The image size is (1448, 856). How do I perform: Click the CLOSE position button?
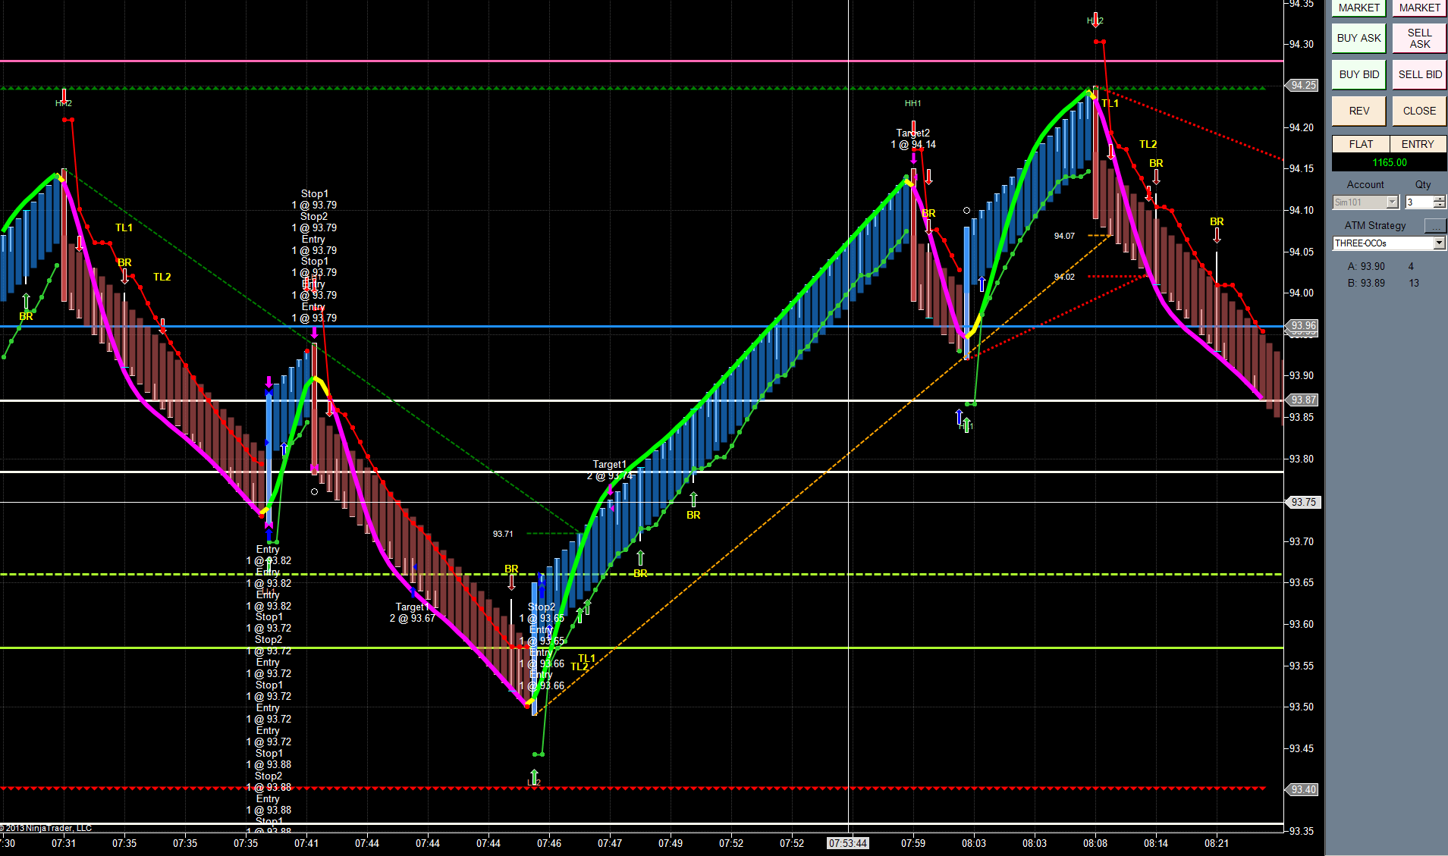tap(1419, 111)
